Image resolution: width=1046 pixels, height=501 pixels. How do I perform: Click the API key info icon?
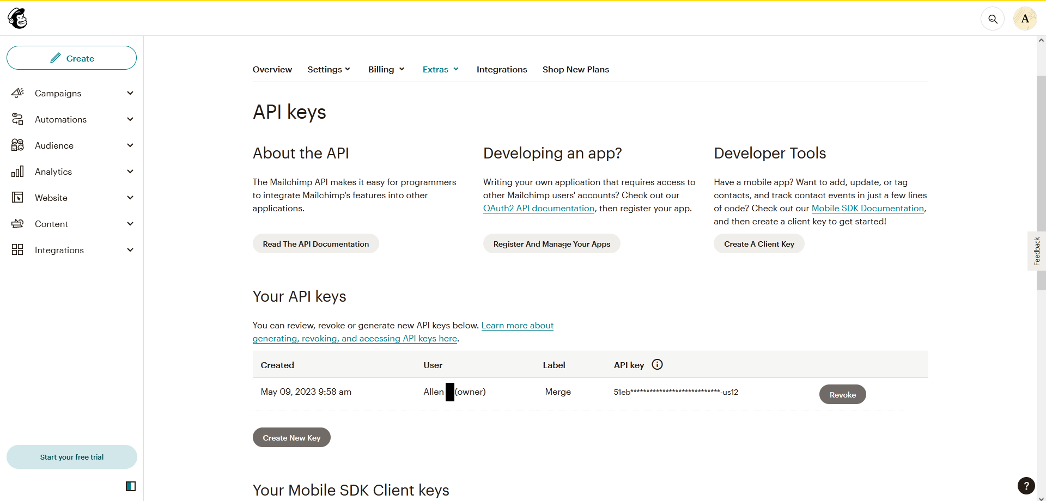coord(658,365)
